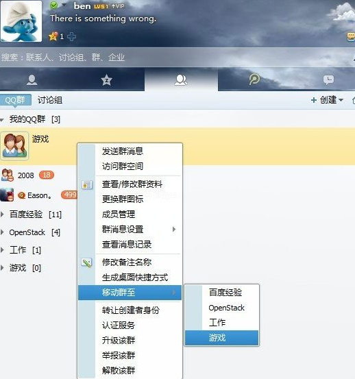Select the 讨论组 sub-tab

click(x=50, y=100)
